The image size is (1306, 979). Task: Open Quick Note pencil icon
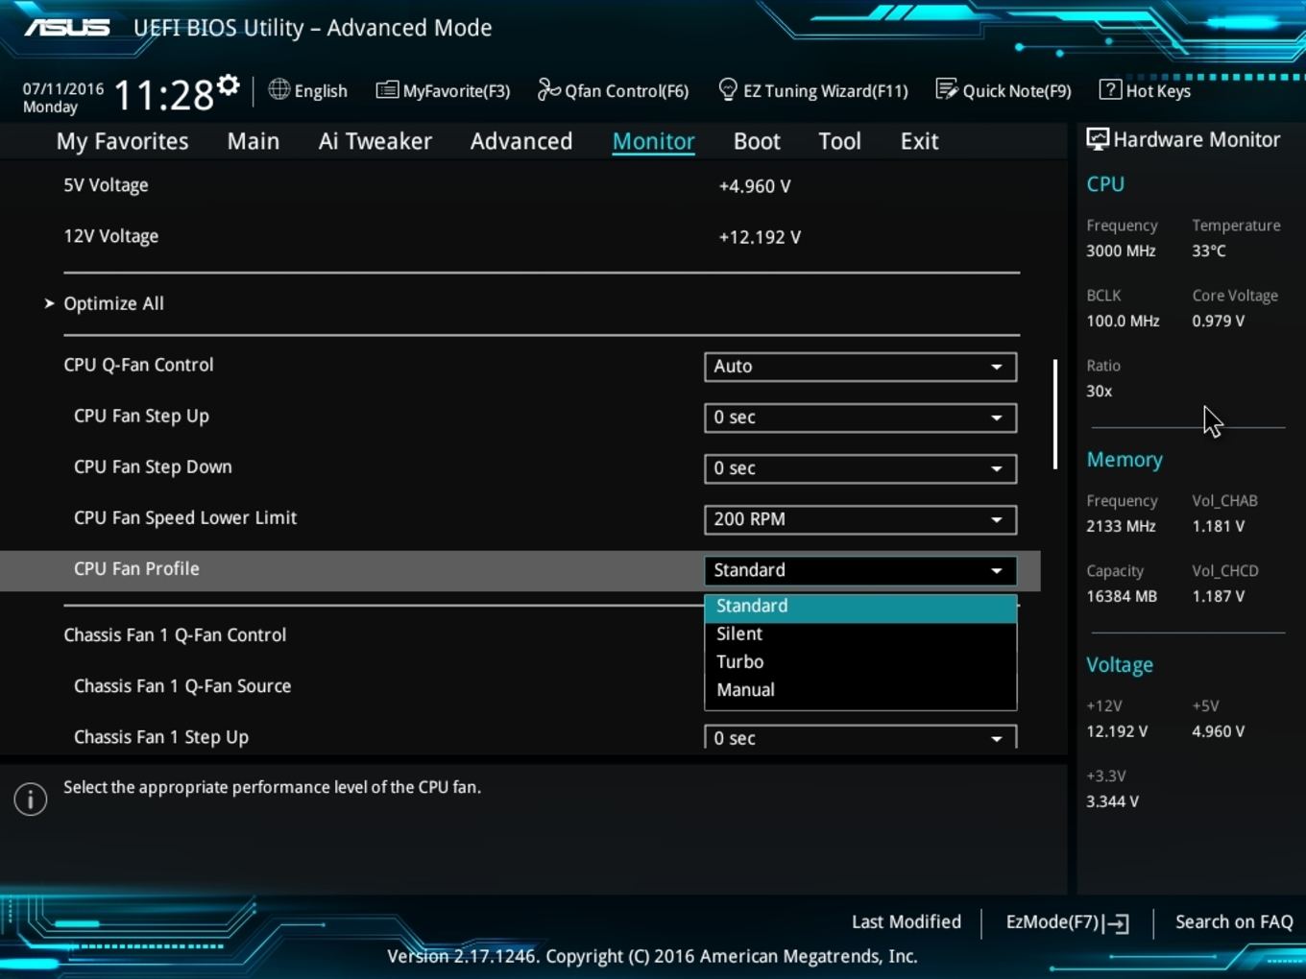click(x=947, y=90)
